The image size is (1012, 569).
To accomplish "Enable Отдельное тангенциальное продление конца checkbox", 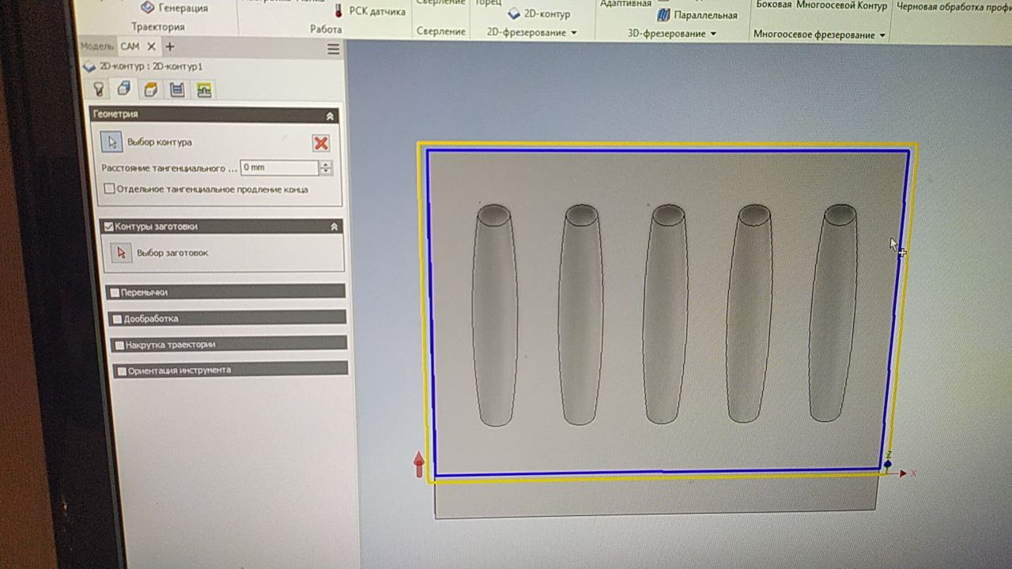I will pyautogui.click(x=109, y=189).
